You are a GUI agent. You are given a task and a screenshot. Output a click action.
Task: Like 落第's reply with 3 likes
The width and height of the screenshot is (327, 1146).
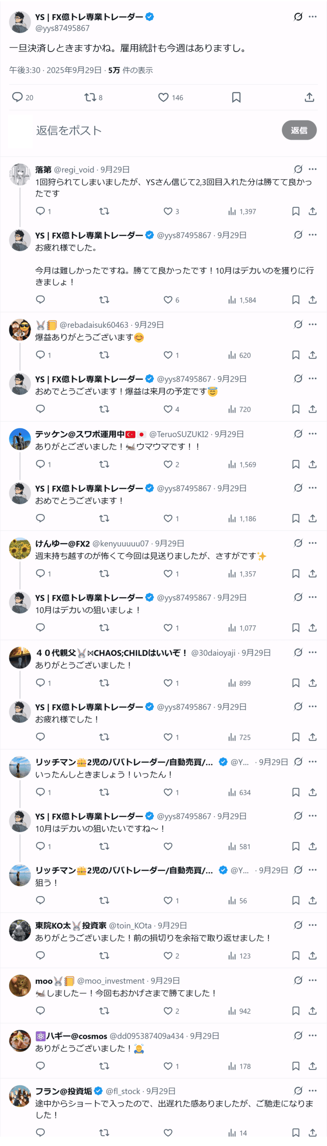coord(168,211)
